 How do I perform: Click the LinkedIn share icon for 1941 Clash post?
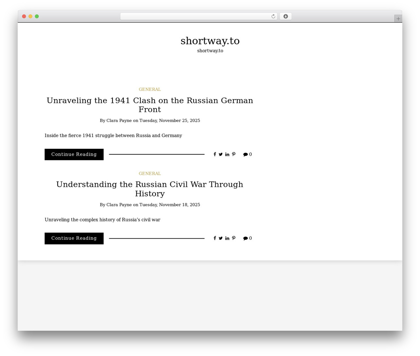pyautogui.click(x=227, y=154)
